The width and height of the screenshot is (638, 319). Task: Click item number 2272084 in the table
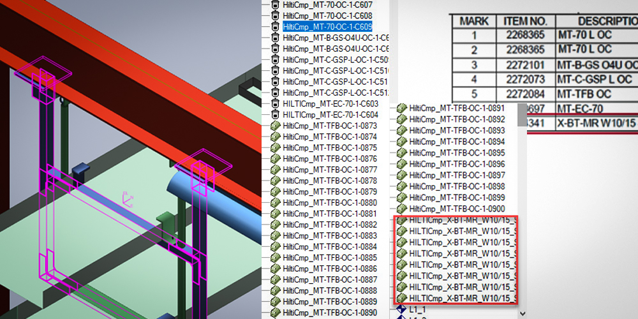(x=525, y=94)
